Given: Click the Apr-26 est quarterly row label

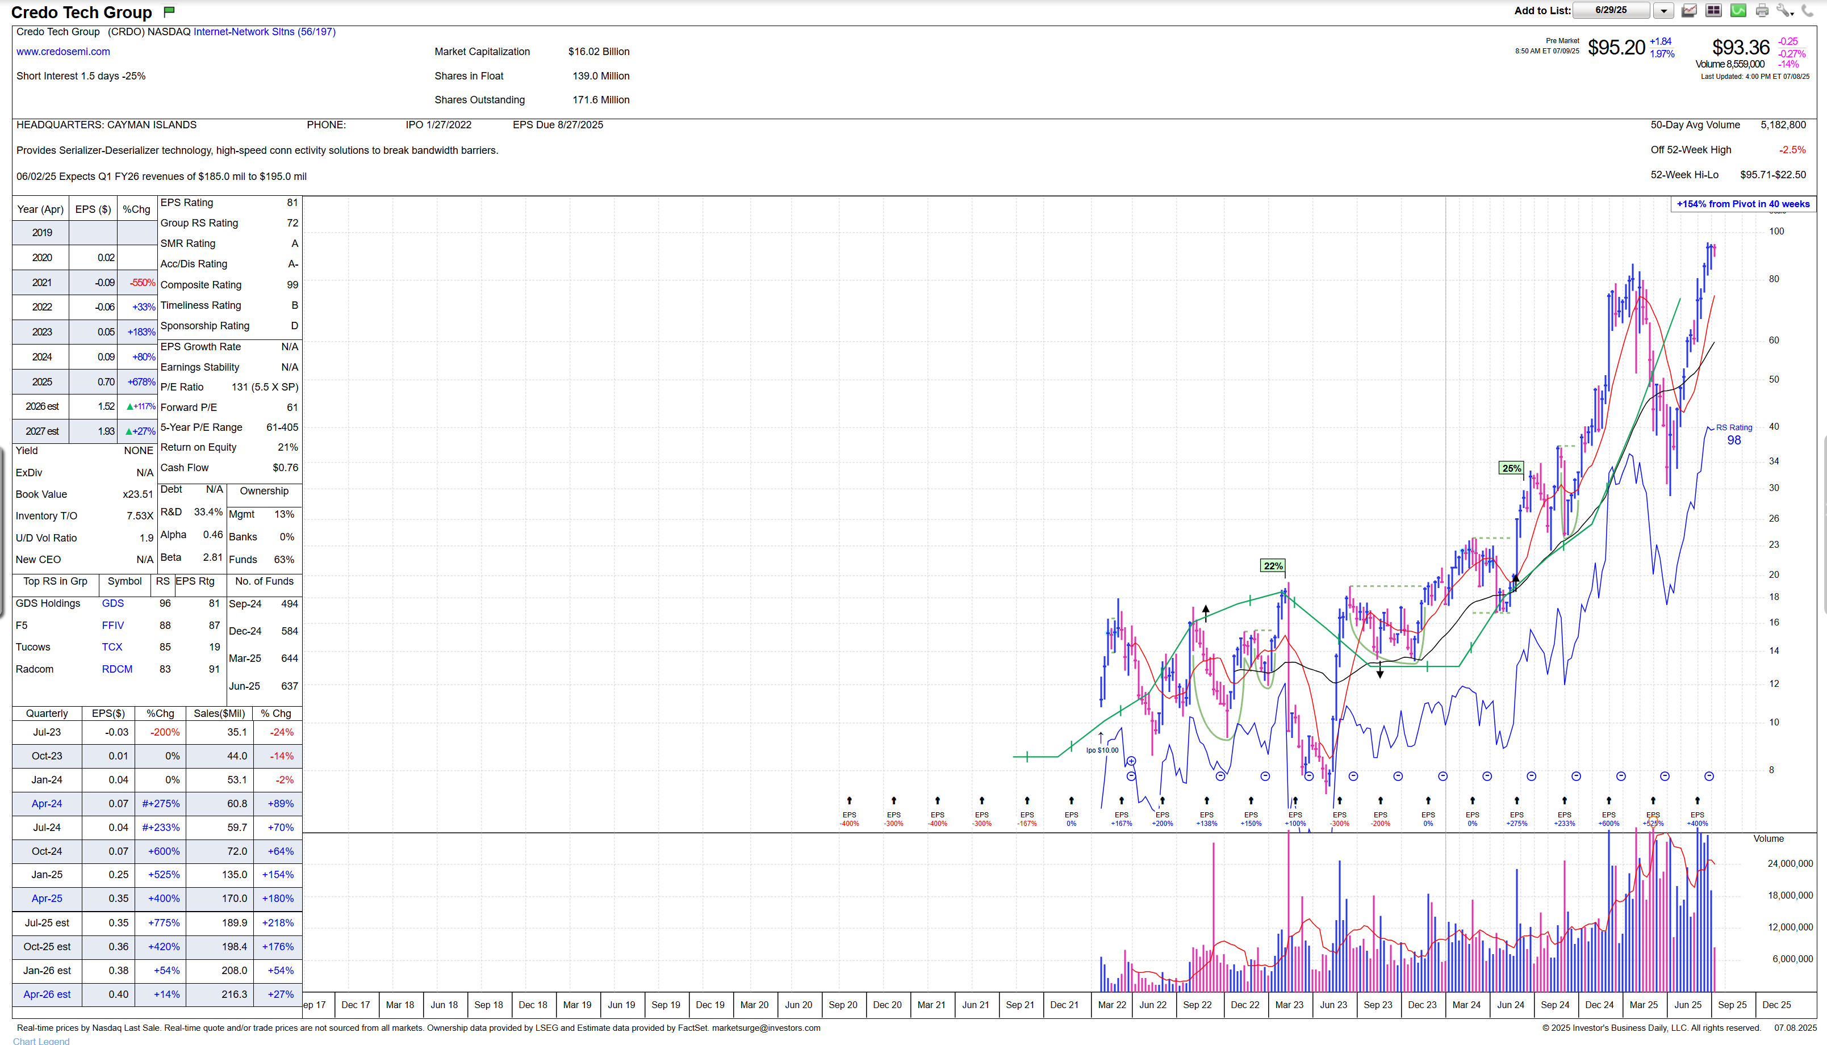Looking at the screenshot, I should (x=47, y=994).
